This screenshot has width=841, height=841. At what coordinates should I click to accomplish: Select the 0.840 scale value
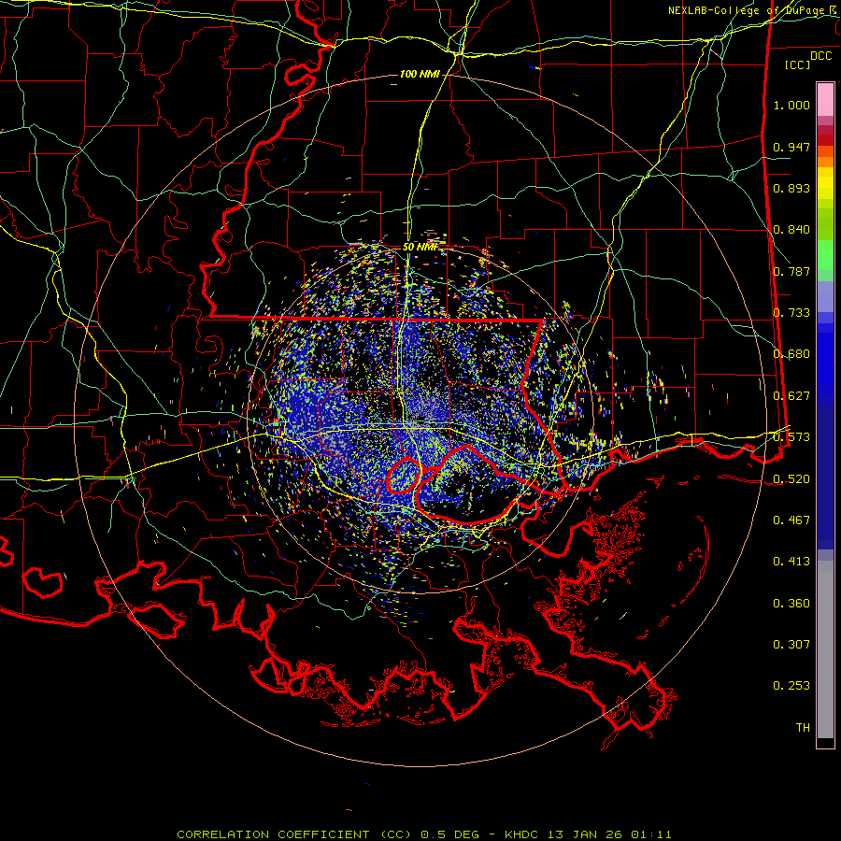coord(791,230)
